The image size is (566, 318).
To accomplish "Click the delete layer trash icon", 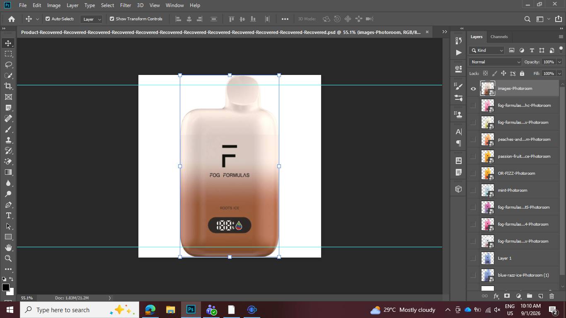I will click(551, 296).
